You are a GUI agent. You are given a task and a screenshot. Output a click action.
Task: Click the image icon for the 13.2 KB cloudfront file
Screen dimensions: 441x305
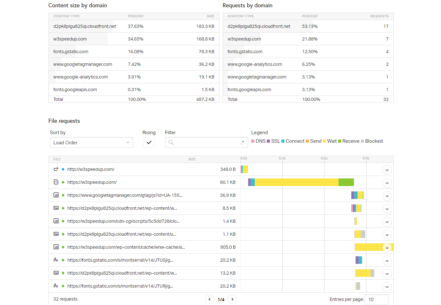click(x=56, y=273)
